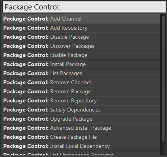Open Package Control: Discover Packages
The width and height of the screenshot is (167, 157).
pyautogui.click(x=81, y=46)
